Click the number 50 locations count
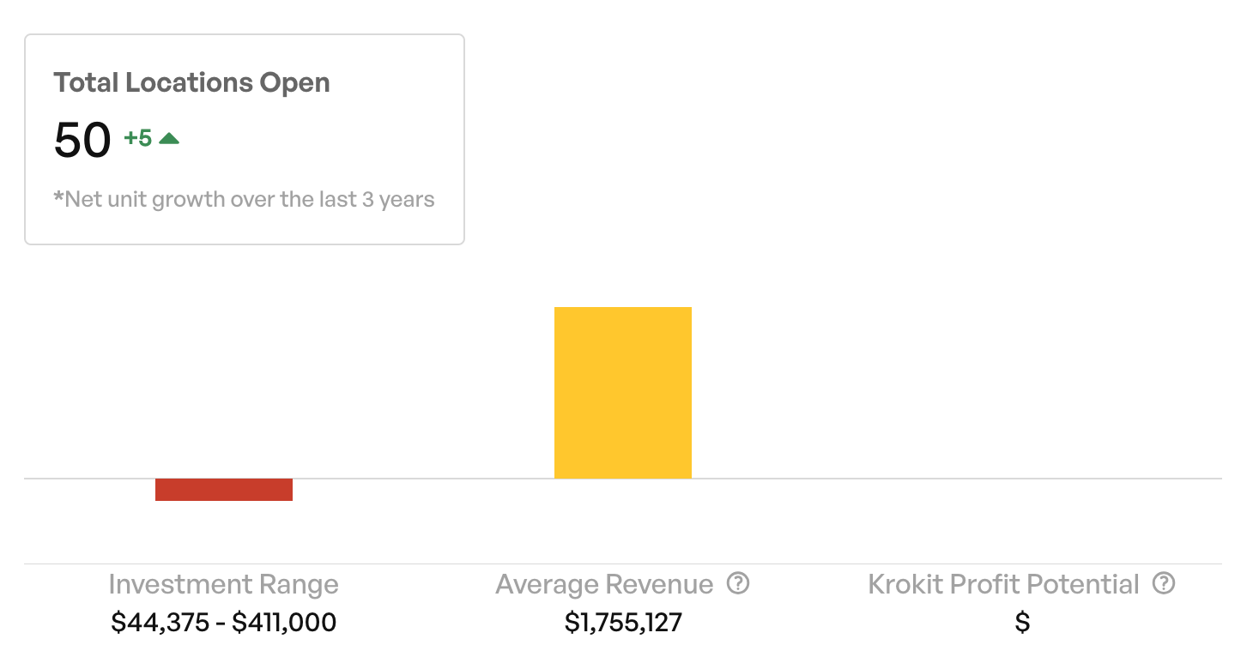1253x669 pixels. 82,141
